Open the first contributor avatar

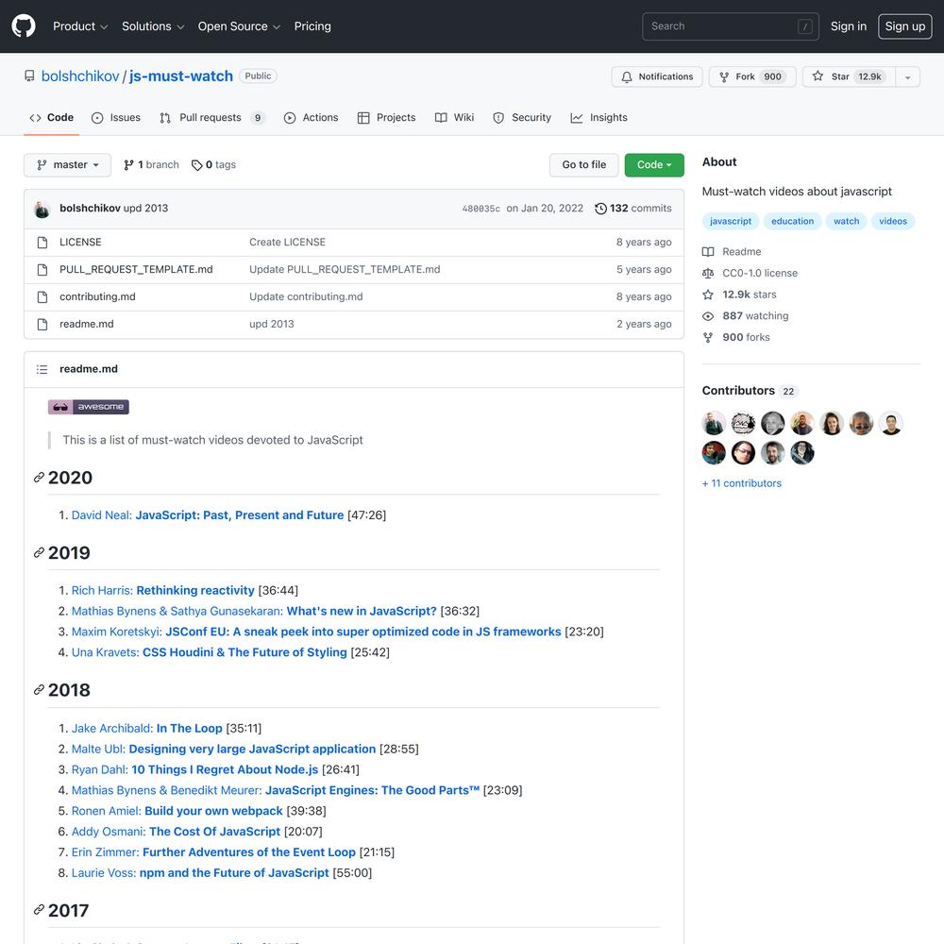pyautogui.click(x=714, y=423)
